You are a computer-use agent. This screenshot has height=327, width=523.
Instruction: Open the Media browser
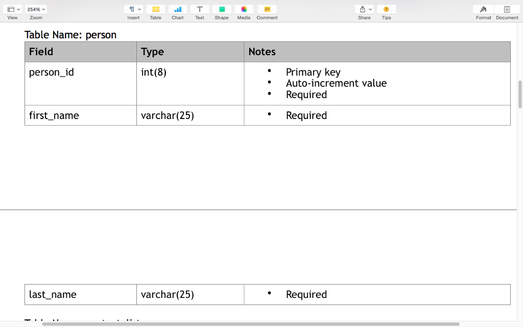[x=244, y=11]
